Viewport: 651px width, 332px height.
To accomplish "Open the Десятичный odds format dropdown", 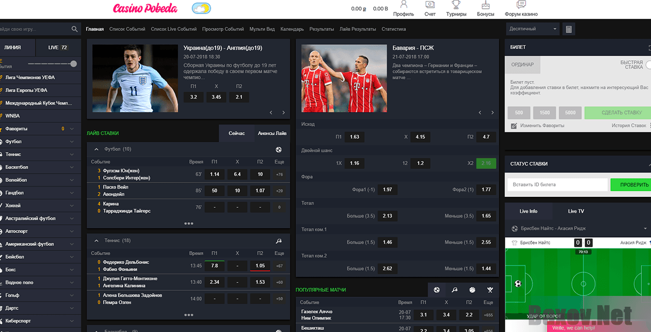I will (x=533, y=29).
